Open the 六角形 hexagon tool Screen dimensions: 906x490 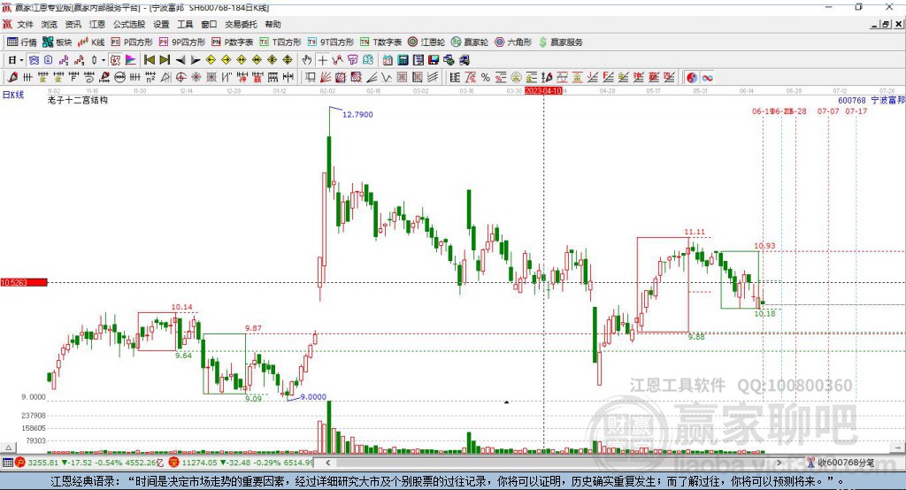[x=513, y=42]
